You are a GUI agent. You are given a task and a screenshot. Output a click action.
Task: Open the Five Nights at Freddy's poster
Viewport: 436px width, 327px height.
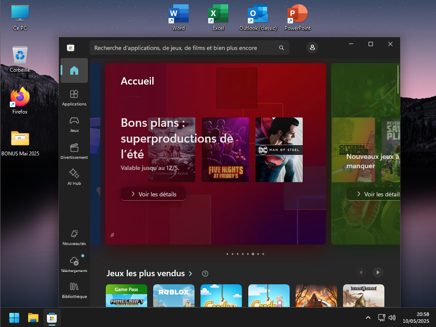point(226,150)
